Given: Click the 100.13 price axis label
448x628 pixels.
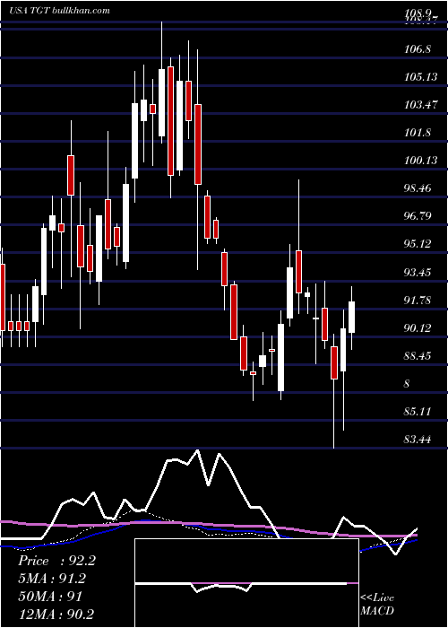Looking at the screenshot, I should pos(421,161).
